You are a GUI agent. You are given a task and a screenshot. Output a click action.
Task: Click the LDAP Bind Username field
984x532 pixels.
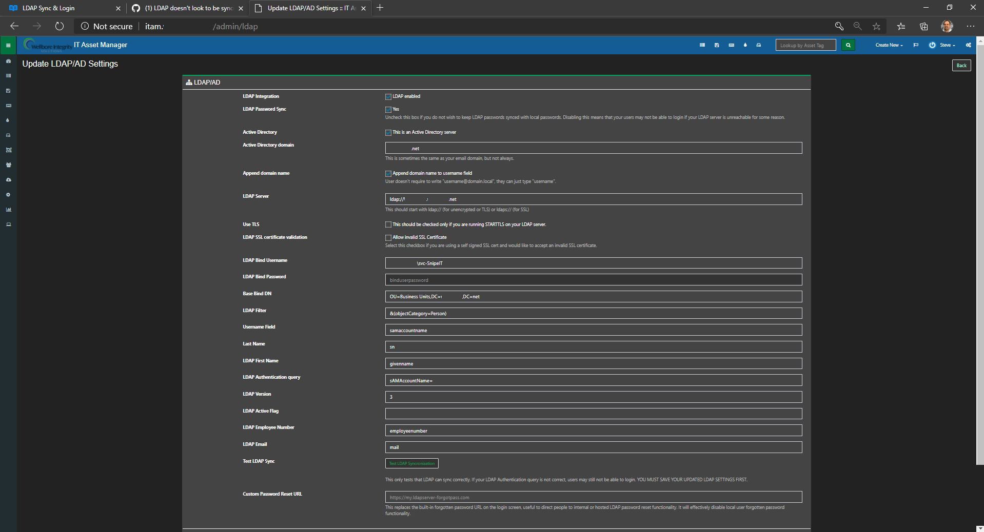pos(594,263)
